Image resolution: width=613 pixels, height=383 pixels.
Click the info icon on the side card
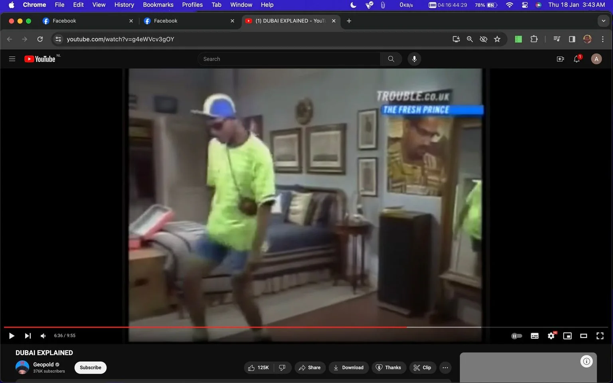tap(586, 361)
